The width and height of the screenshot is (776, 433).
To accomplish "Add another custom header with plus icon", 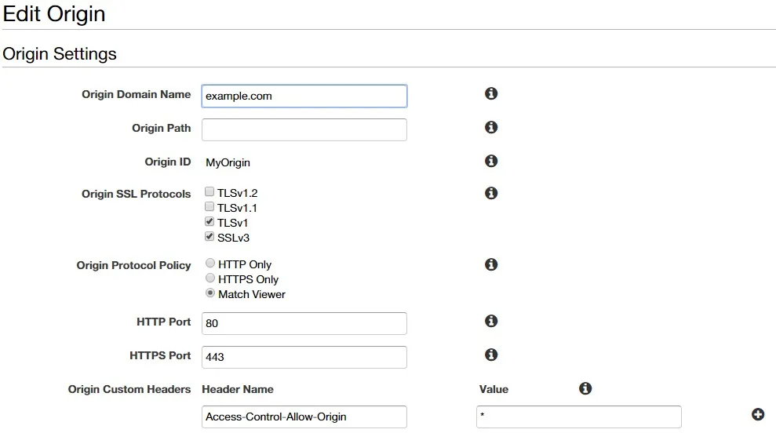I will tap(757, 415).
